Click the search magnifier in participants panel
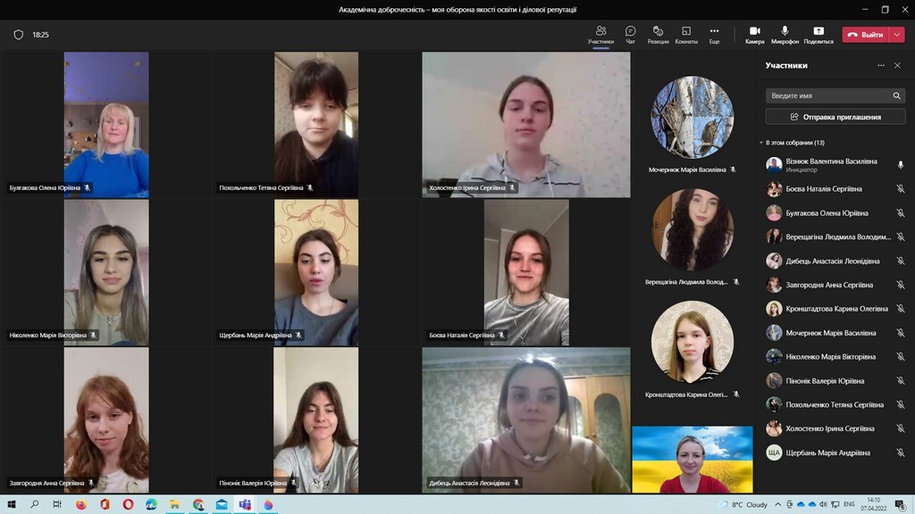Viewport: 915px width, 514px height. (x=896, y=95)
